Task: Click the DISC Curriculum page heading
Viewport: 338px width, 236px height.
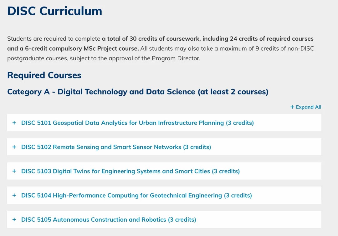Action: click(x=55, y=11)
